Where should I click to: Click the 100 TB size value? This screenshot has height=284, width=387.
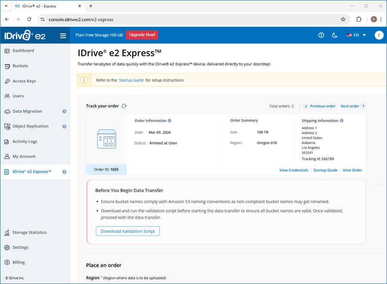pyautogui.click(x=263, y=132)
